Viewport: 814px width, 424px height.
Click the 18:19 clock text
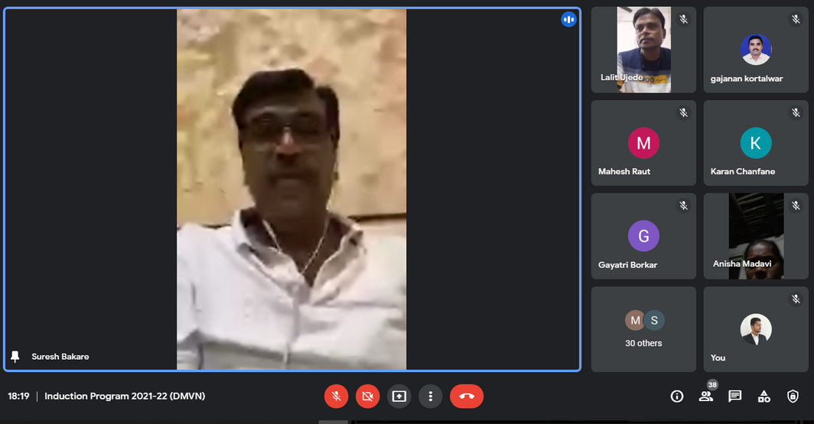point(18,396)
